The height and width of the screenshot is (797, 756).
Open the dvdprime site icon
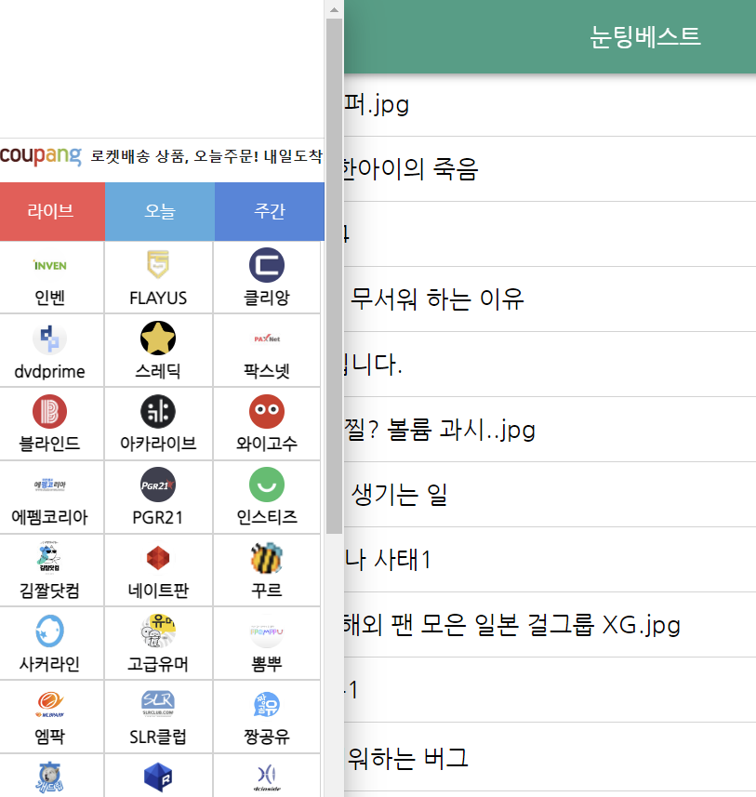pyautogui.click(x=50, y=339)
